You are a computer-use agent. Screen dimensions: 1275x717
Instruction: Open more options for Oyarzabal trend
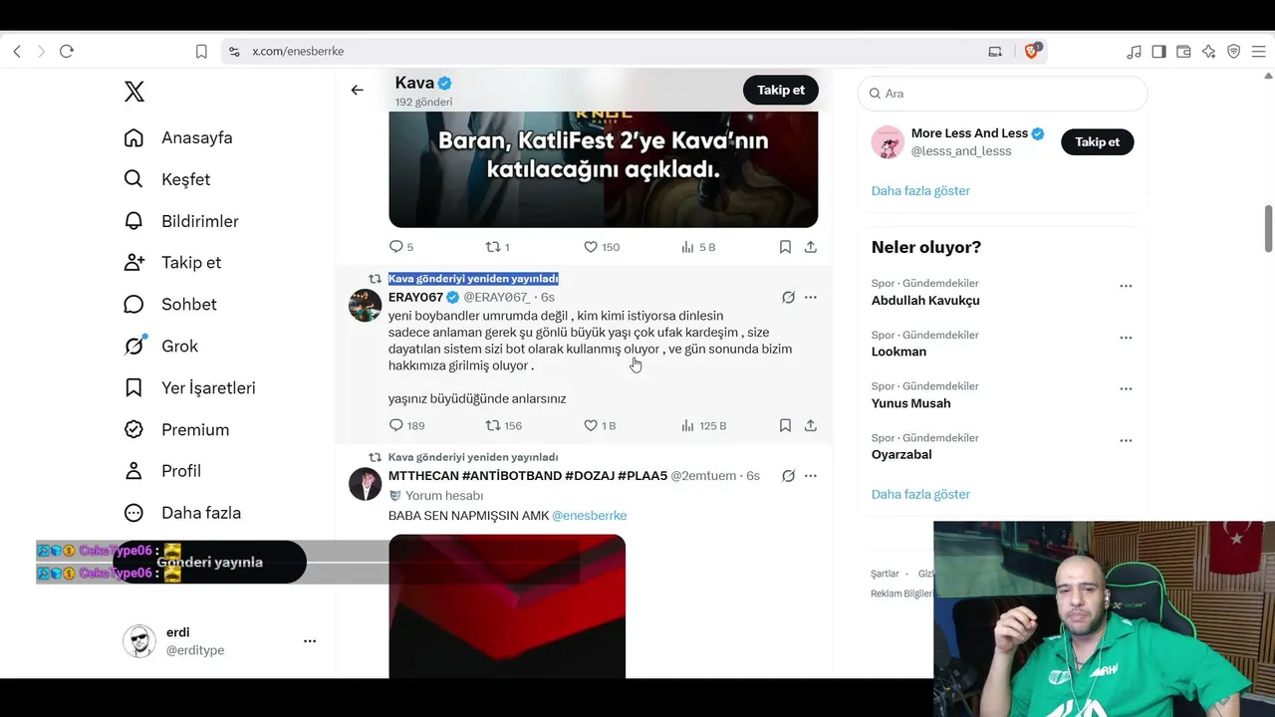point(1126,440)
